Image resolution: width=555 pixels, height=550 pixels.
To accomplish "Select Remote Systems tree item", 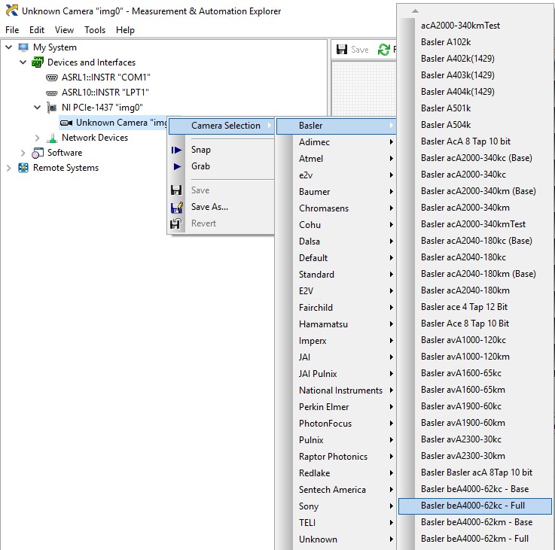I will pos(66,168).
